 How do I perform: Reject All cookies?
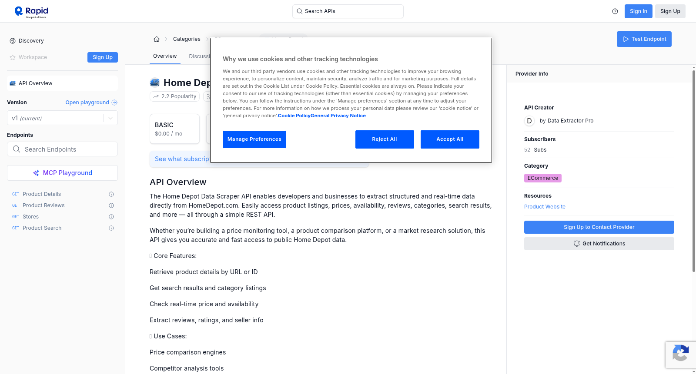[385, 139]
